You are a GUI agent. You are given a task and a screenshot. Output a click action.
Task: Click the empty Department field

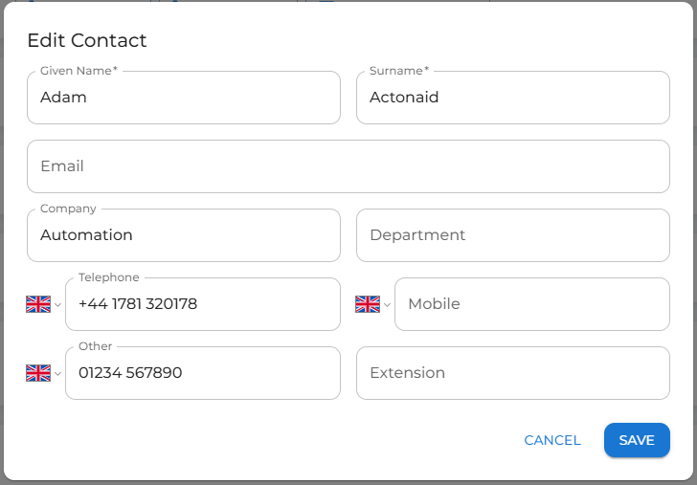(513, 235)
